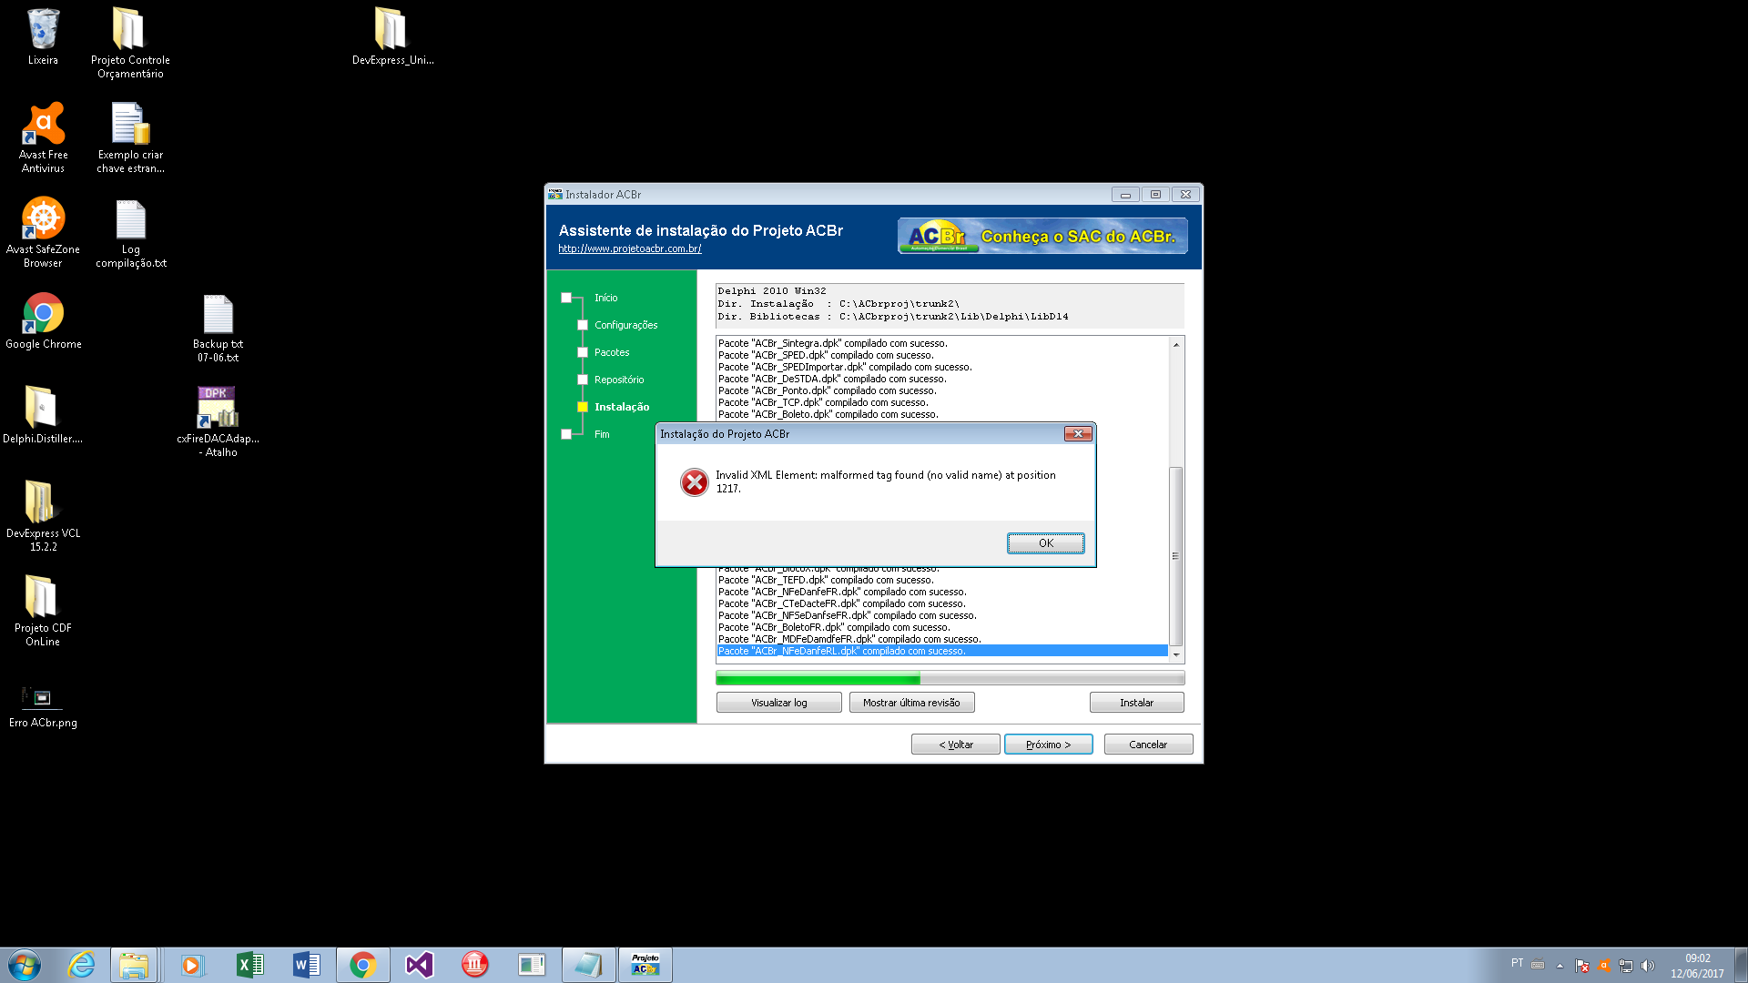Select the ACBr_BoletoFR.dpk log line
Screen dimensions: 1748x983
pos(942,627)
